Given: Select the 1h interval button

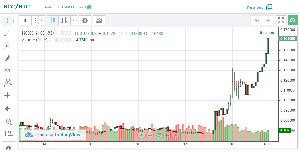Looking at the screenshot, I should pyautogui.click(x=25, y=20).
